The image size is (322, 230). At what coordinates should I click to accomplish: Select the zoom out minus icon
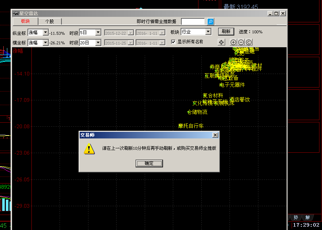(241, 42)
